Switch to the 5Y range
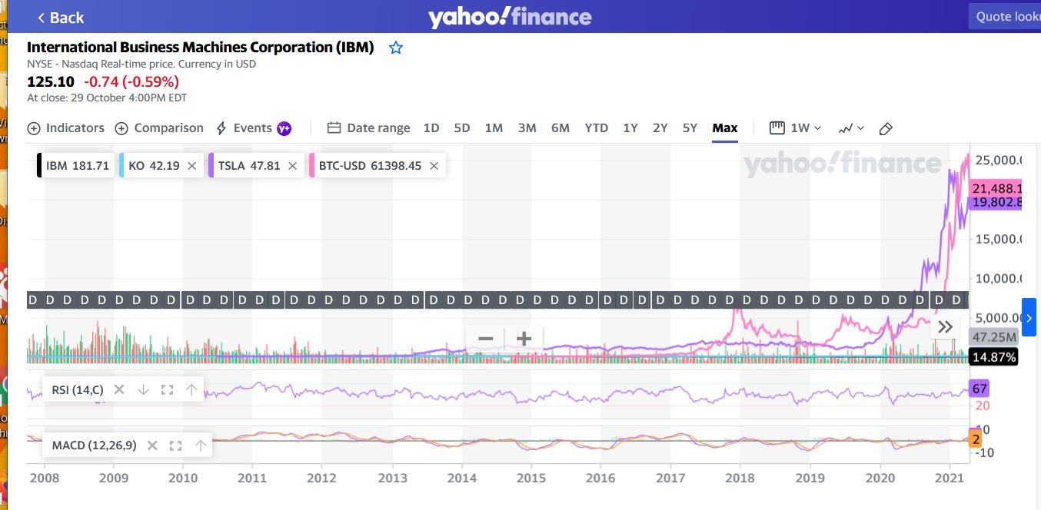Screen dimensions: 1041x510 tap(690, 128)
